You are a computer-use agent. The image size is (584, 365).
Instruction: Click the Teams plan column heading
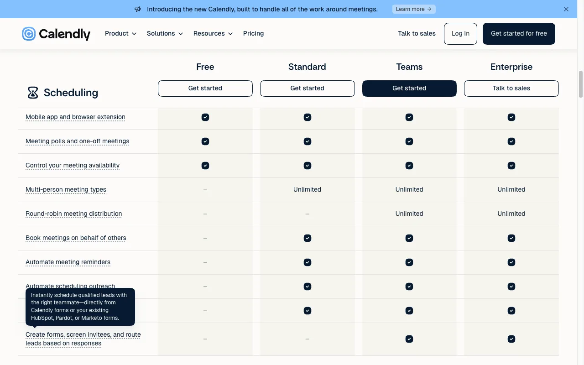coord(409,67)
